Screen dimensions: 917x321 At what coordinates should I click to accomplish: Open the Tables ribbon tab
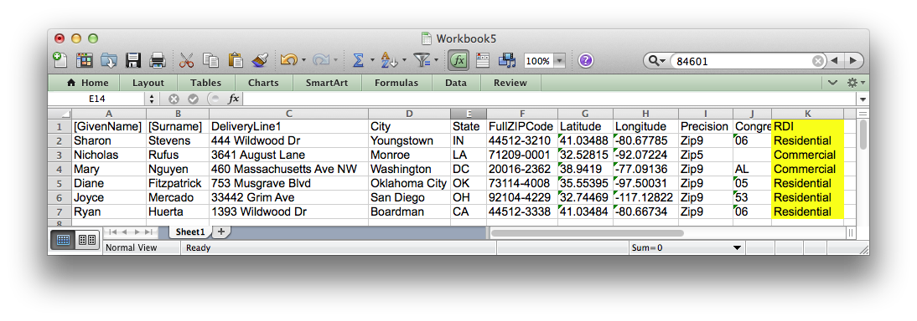[x=206, y=83]
